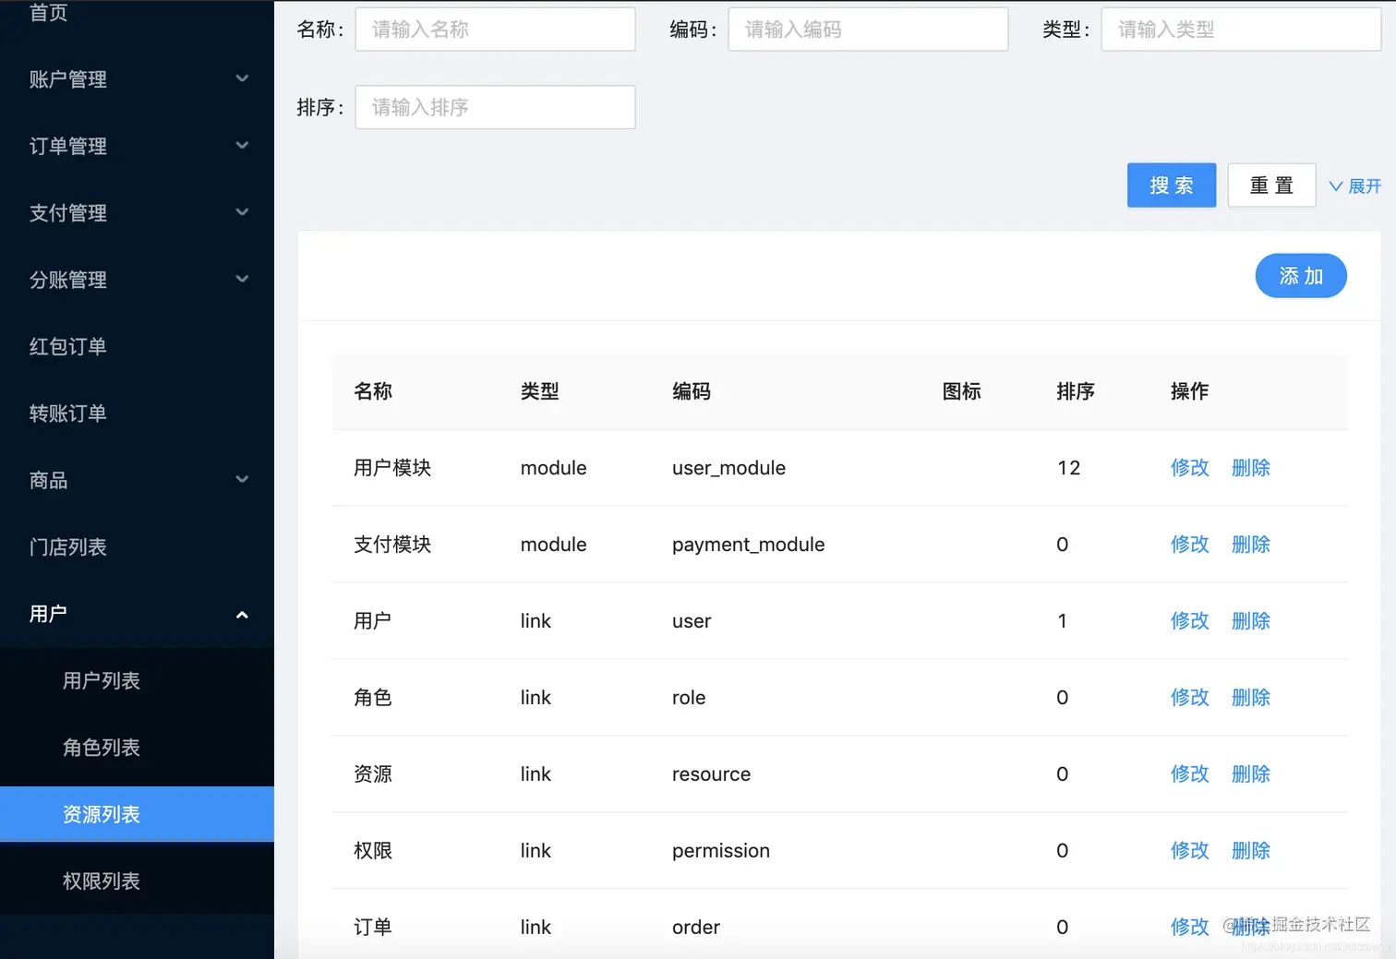Click the 请输入名称 name input field
This screenshot has height=959, width=1396.
(495, 29)
